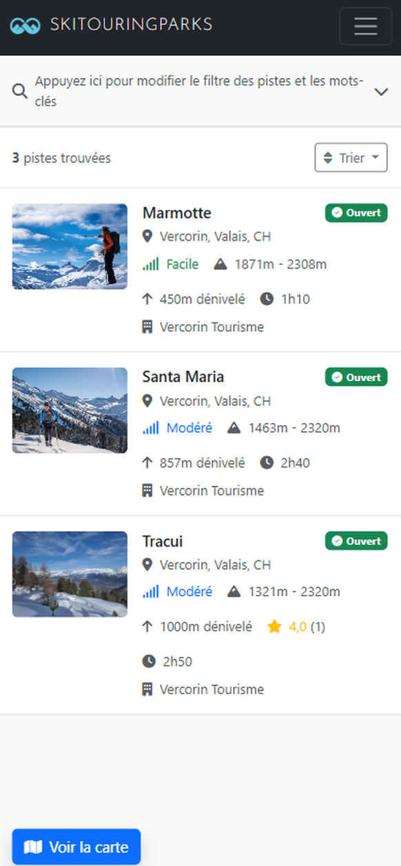Click the Voir la carte button
This screenshot has width=401, height=866.
(76, 847)
